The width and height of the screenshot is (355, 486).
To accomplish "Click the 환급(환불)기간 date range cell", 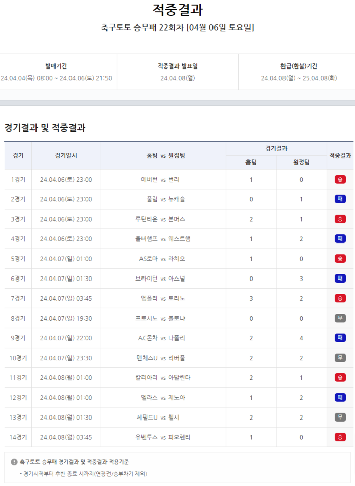I will pos(299,78).
